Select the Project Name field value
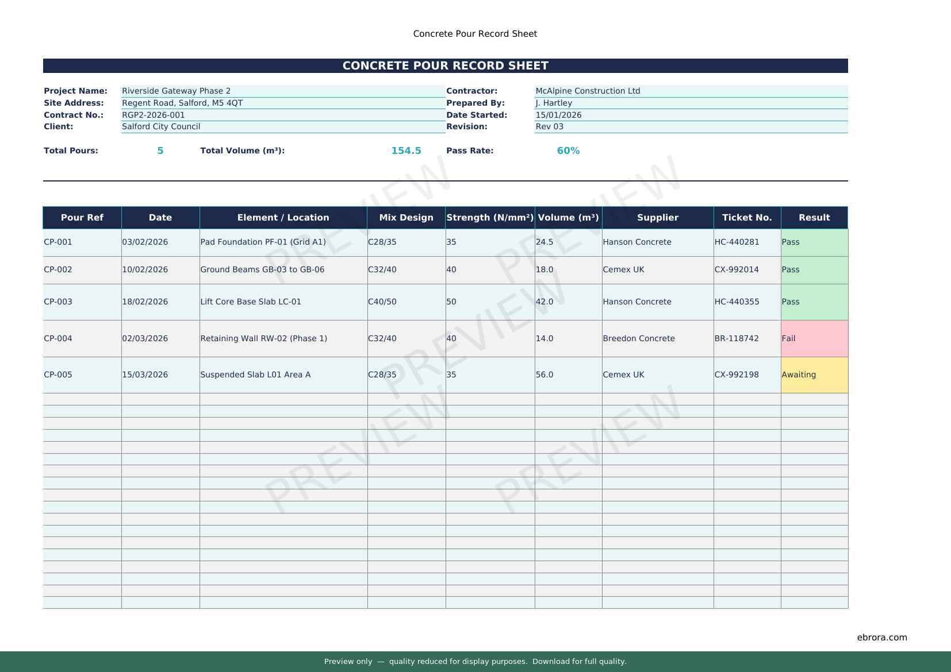Viewport: 951px width, 672px height. (283, 91)
